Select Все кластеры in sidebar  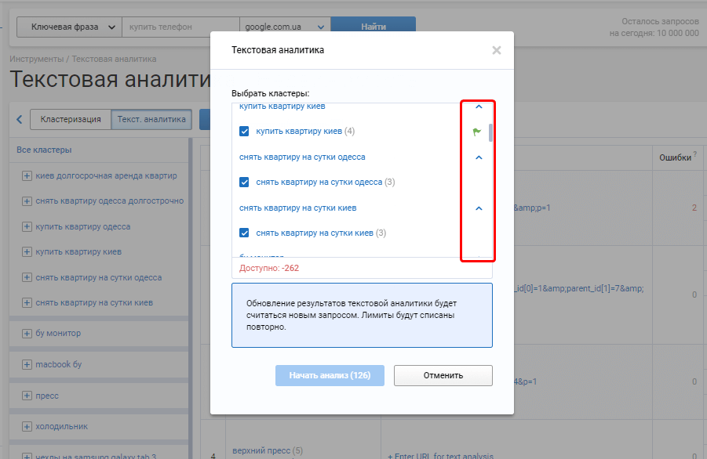(44, 150)
